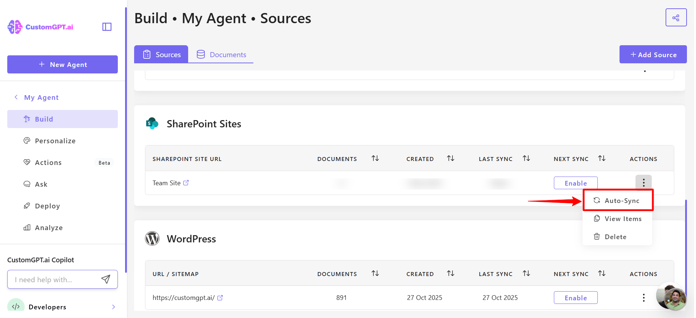Click the CustomGPT.ai logo
Viewport: 696px width, 318px height.
(40, 27)
